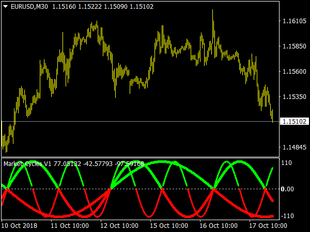Click the 1.15600 price axis label
The height and width of the screenshot is (232, 310).
tap(295, 72)
